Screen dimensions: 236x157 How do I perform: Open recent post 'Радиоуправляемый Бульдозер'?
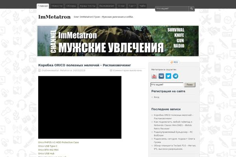(x=173, y=134)
